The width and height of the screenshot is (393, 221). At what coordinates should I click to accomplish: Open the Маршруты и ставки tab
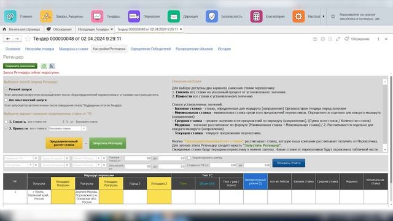pos(74,49)
